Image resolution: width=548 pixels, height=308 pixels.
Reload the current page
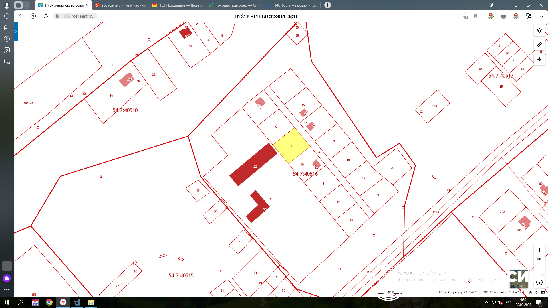click(46, 16)
